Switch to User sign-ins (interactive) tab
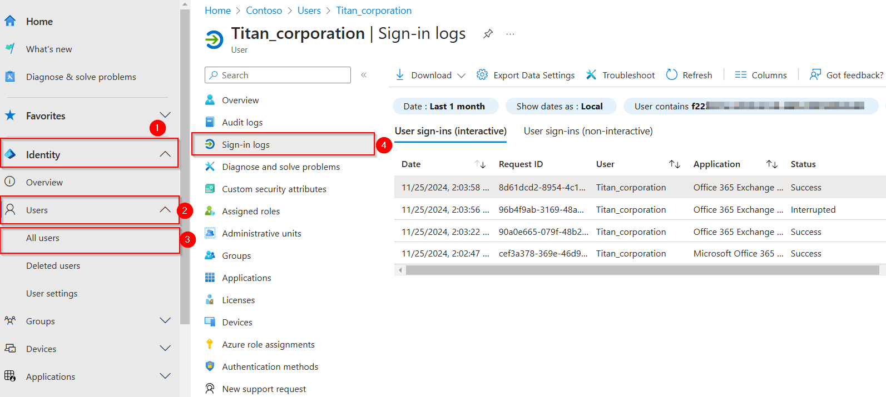The height and width of the screenshot is (397, 886). click(451, 131)
